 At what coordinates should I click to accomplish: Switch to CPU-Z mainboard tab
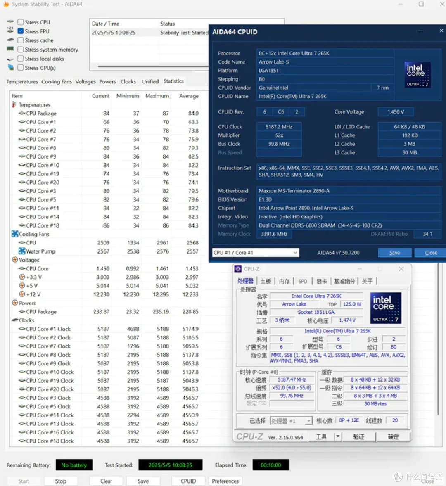266,281
